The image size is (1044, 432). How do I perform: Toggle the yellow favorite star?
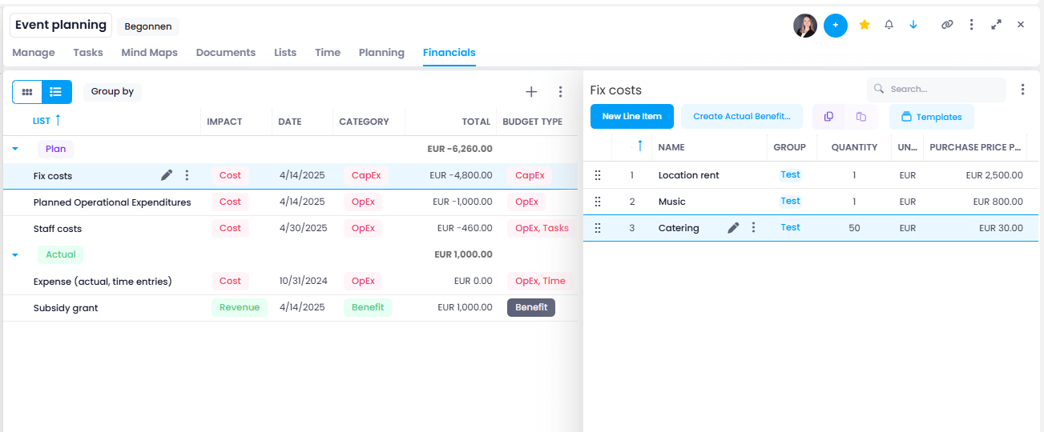865,25
